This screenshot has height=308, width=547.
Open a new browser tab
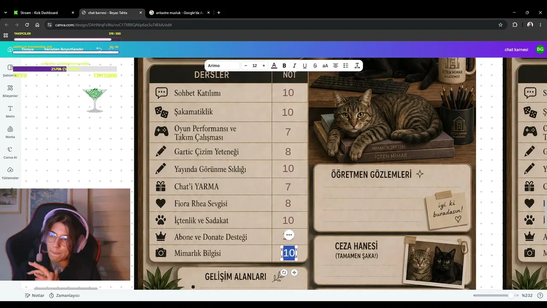[x=219, y=13]
